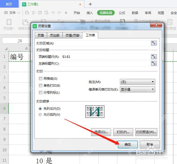Viewport: 177px width, 164px height.
Task: Switch to the 开始 ribbon tab
Action: [77, 13]
